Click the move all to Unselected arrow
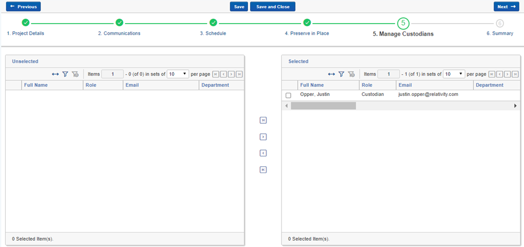This screenshot has height=247, width=524. coord(263,169)
